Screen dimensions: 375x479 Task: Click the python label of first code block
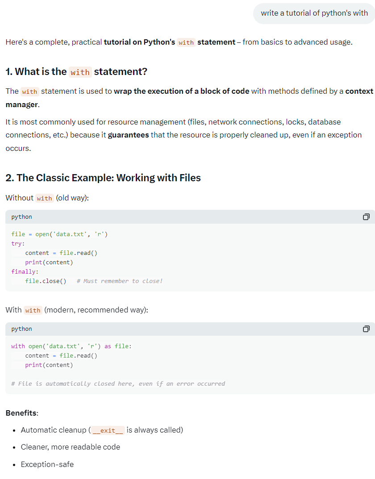coord(22,217)
